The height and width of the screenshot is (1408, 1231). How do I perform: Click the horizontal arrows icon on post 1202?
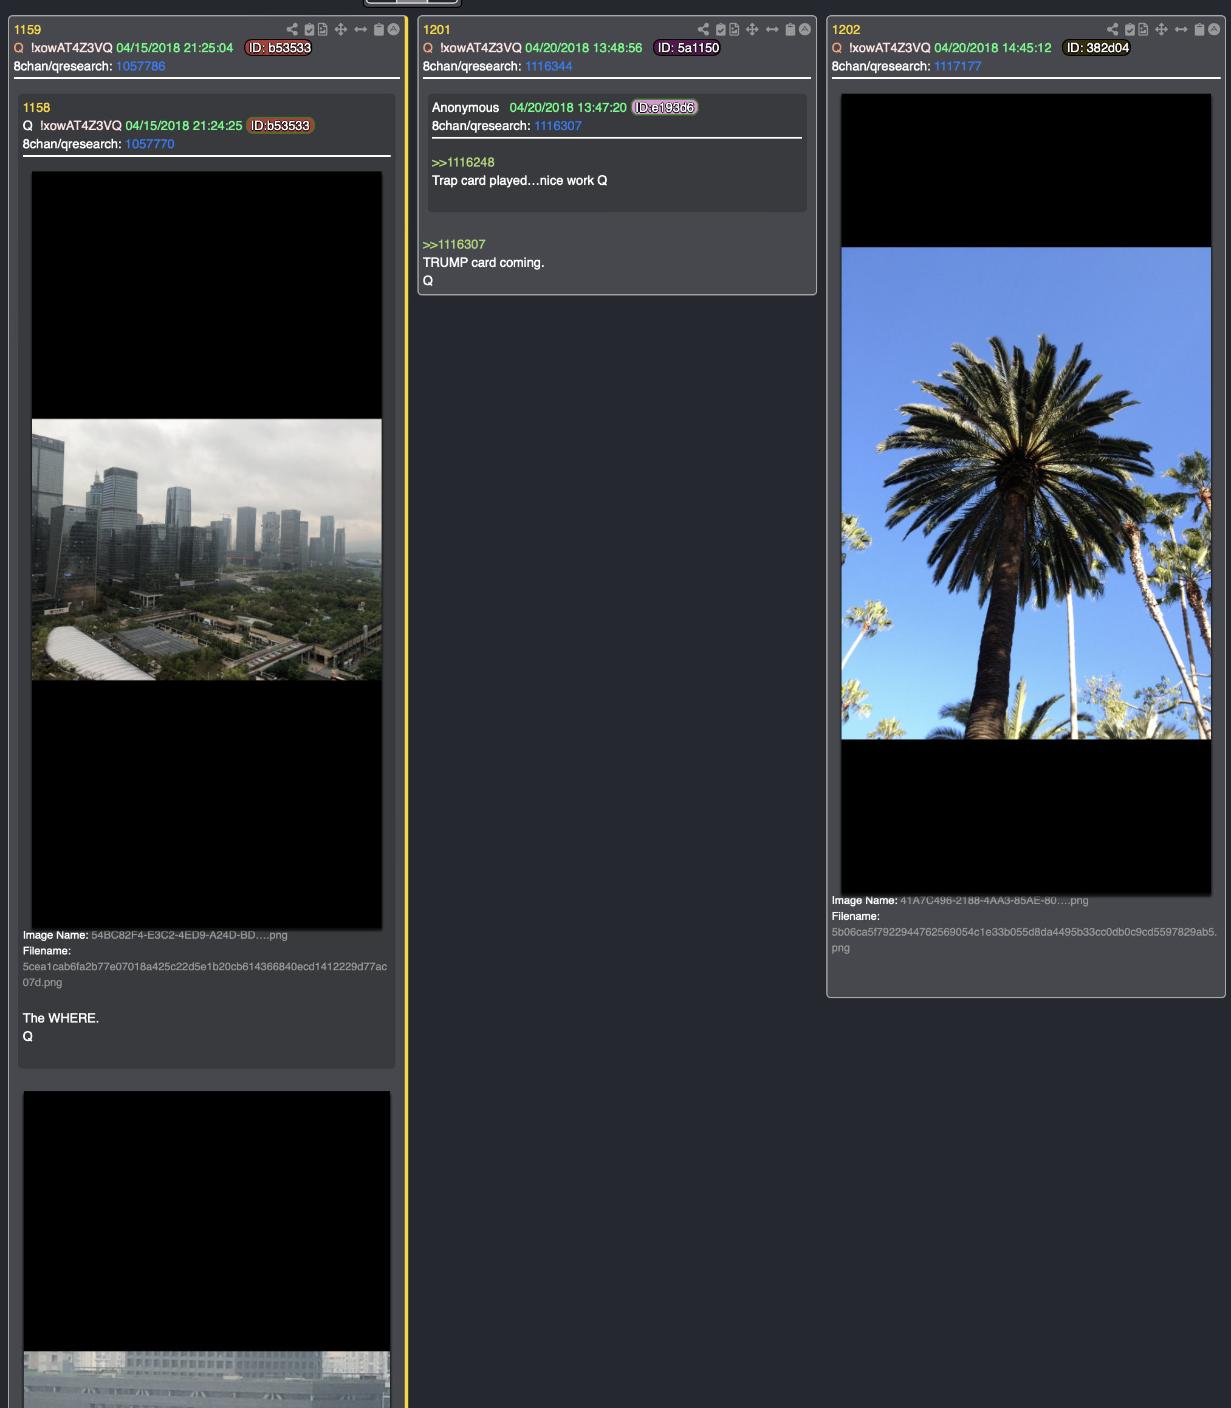pyautogui.click(x=1181, y=30)
